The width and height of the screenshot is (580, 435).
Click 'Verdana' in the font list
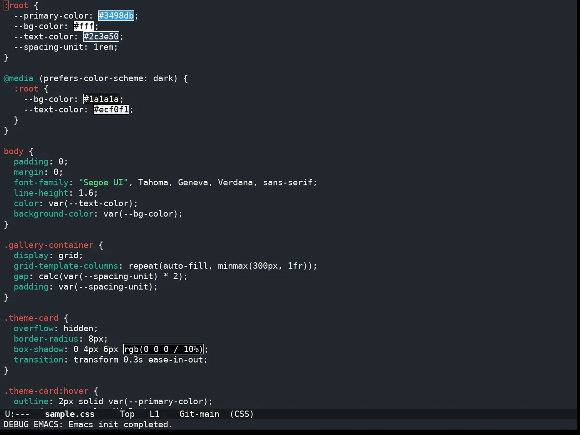(x=236, y=183)
